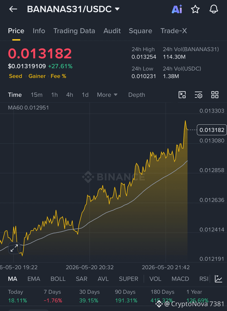227x311 pixels.
Task: Tap the large 0.013182 price
Action: point(40,54)
